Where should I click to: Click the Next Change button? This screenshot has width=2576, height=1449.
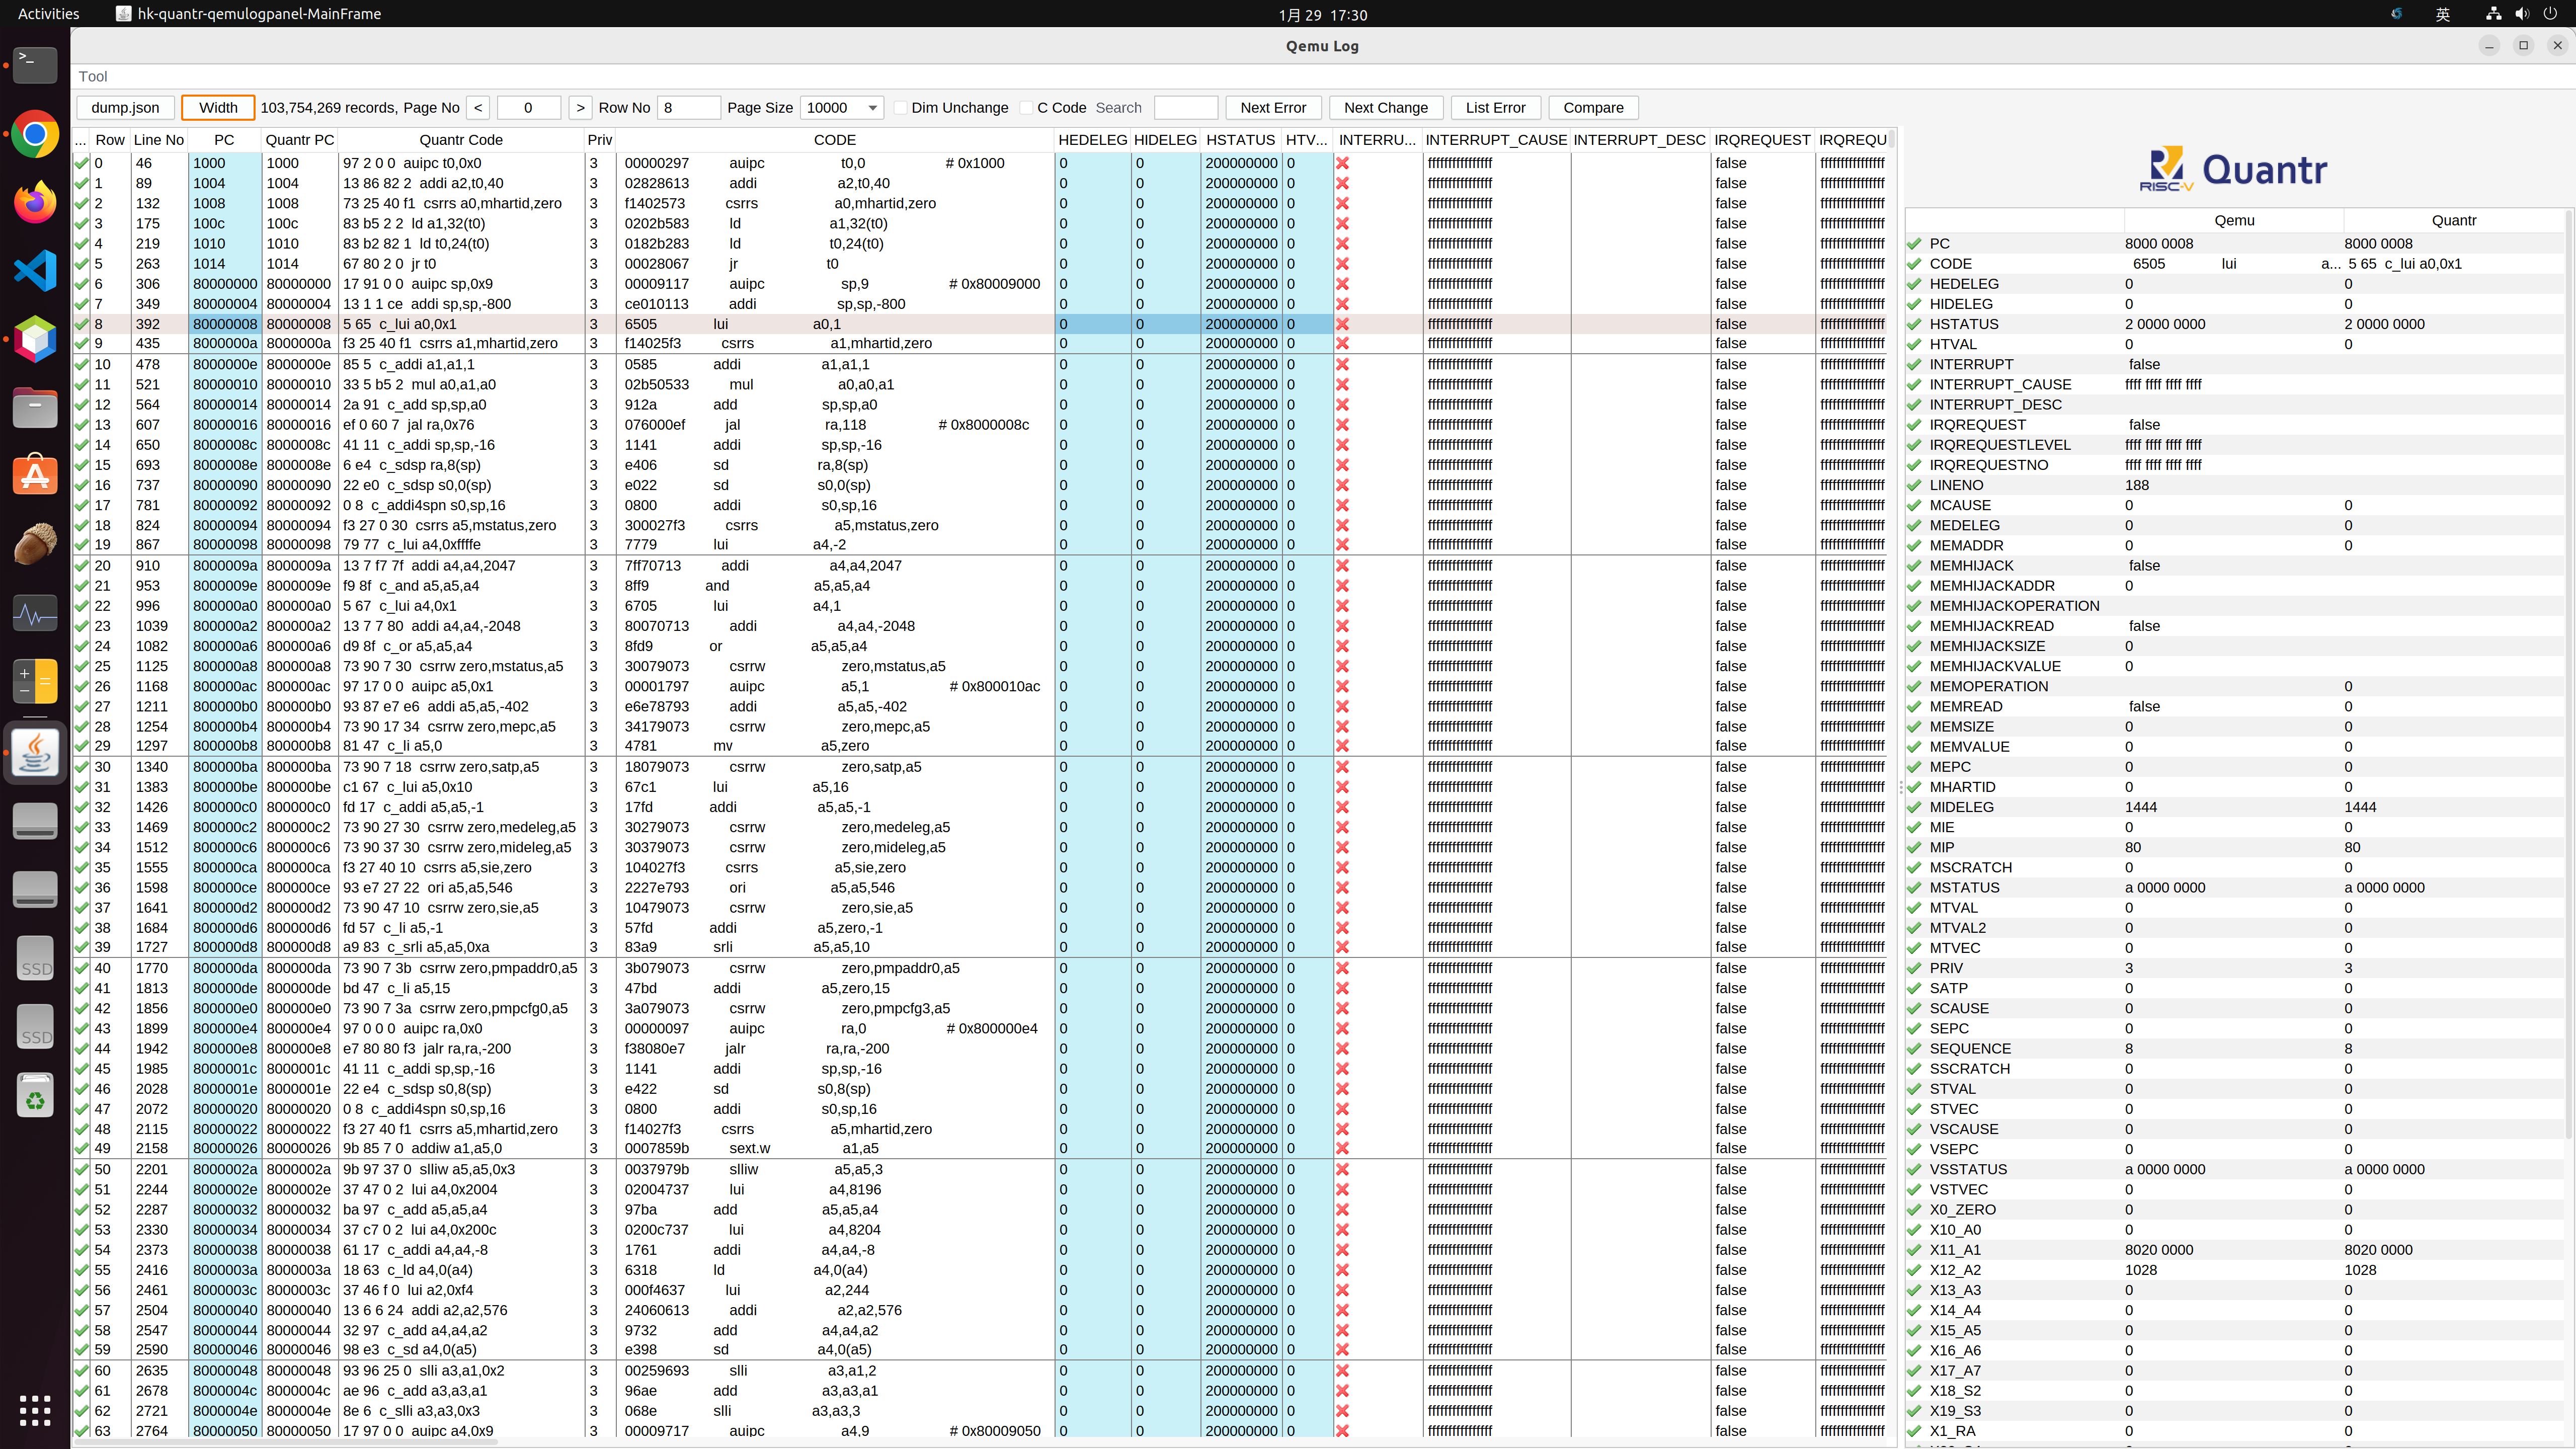point(1386,108)
